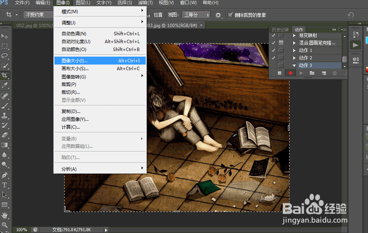368x233 pixels.
Task: Toggle checkmark for 渐变映射 action
Action: coord(273,35)
